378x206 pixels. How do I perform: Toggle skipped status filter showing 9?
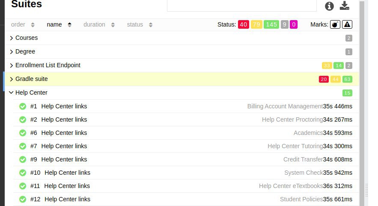pyautogui.click(x=285, y=24)
